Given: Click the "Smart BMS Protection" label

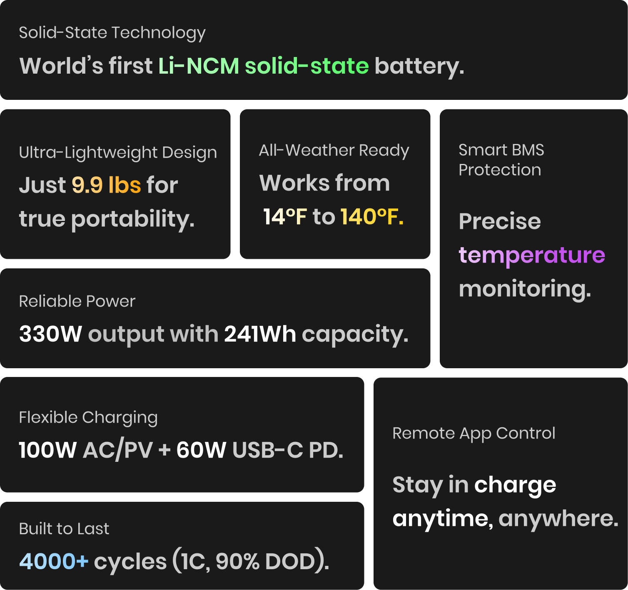Looking at the screenshot, I should click(x=501, y=160).
